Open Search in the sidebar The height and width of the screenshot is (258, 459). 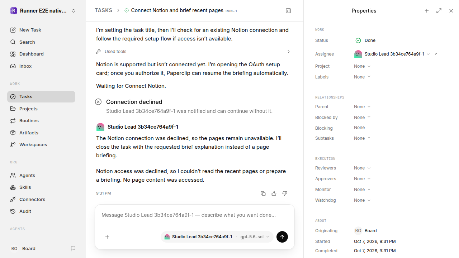pyautogui.click(x=41, y=42)
